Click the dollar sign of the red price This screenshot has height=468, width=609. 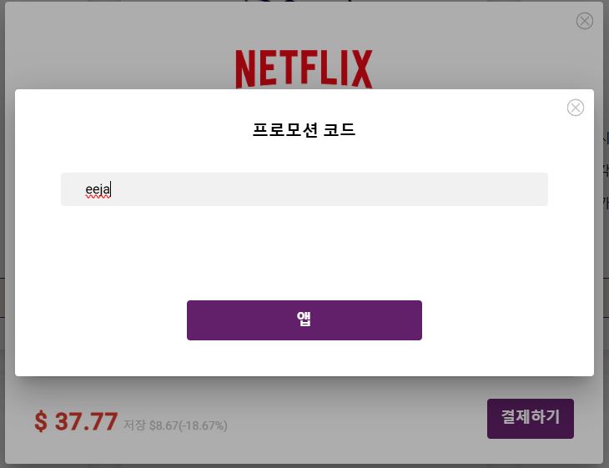click(41, 422)
